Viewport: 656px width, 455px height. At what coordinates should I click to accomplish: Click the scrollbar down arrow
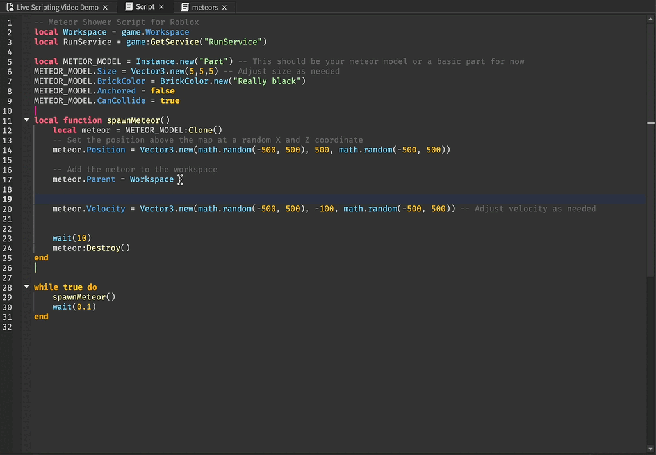coord(651,449)
